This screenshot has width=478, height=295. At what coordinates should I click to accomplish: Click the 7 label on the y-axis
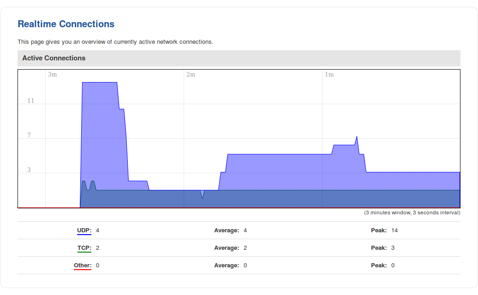point(29,135)
